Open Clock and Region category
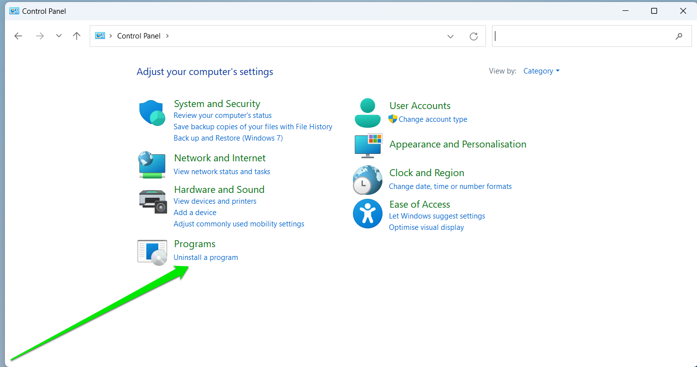 427,173
